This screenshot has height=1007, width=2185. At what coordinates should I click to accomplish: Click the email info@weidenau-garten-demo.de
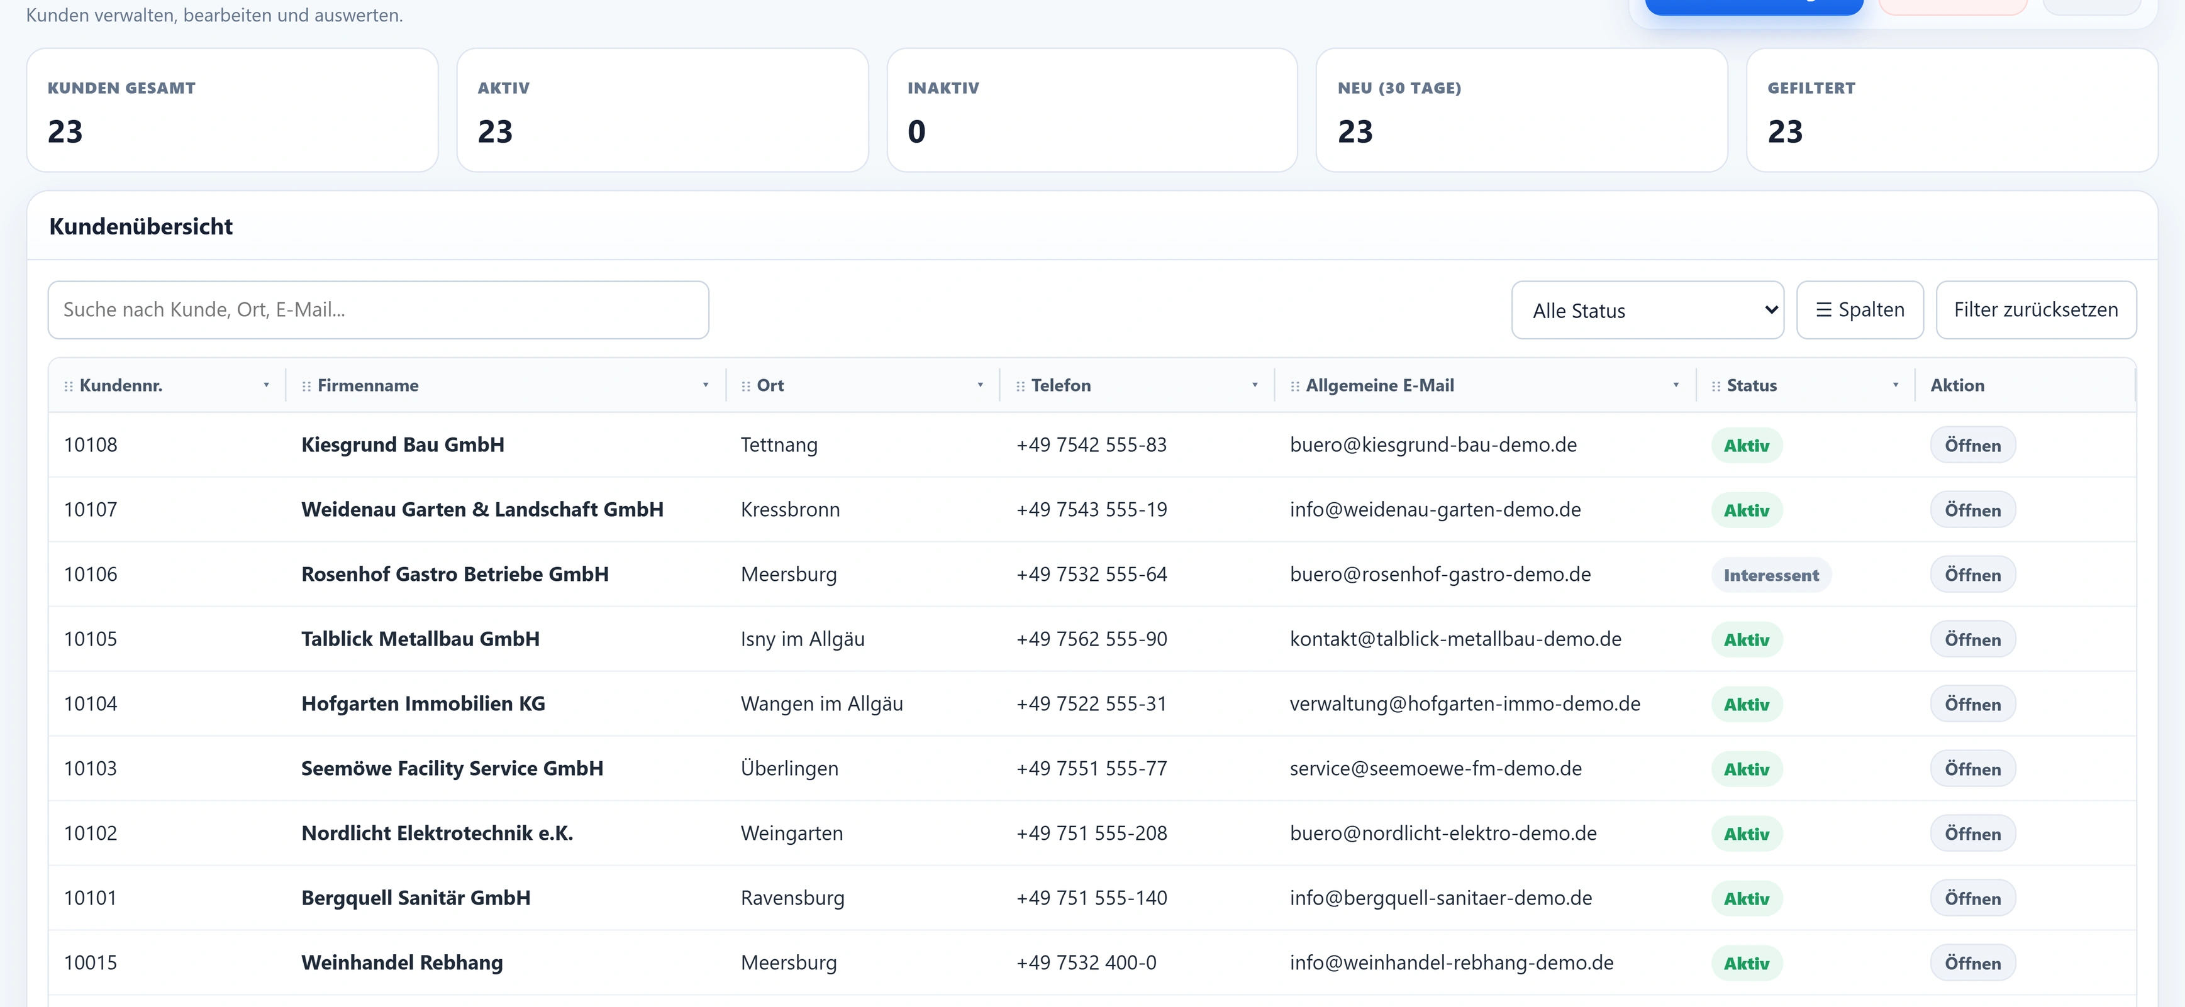tap(1435, 509)
